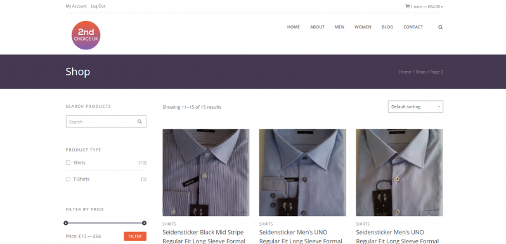Open the Default sorting dropdown
Image resolution: width=506 pixels, height=244 pixels.
(415, 107)
